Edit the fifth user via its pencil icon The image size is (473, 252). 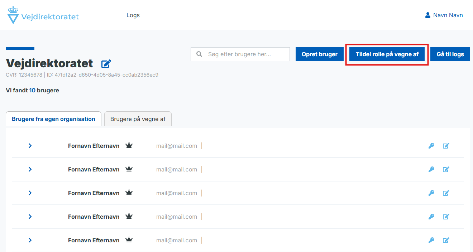446,240
